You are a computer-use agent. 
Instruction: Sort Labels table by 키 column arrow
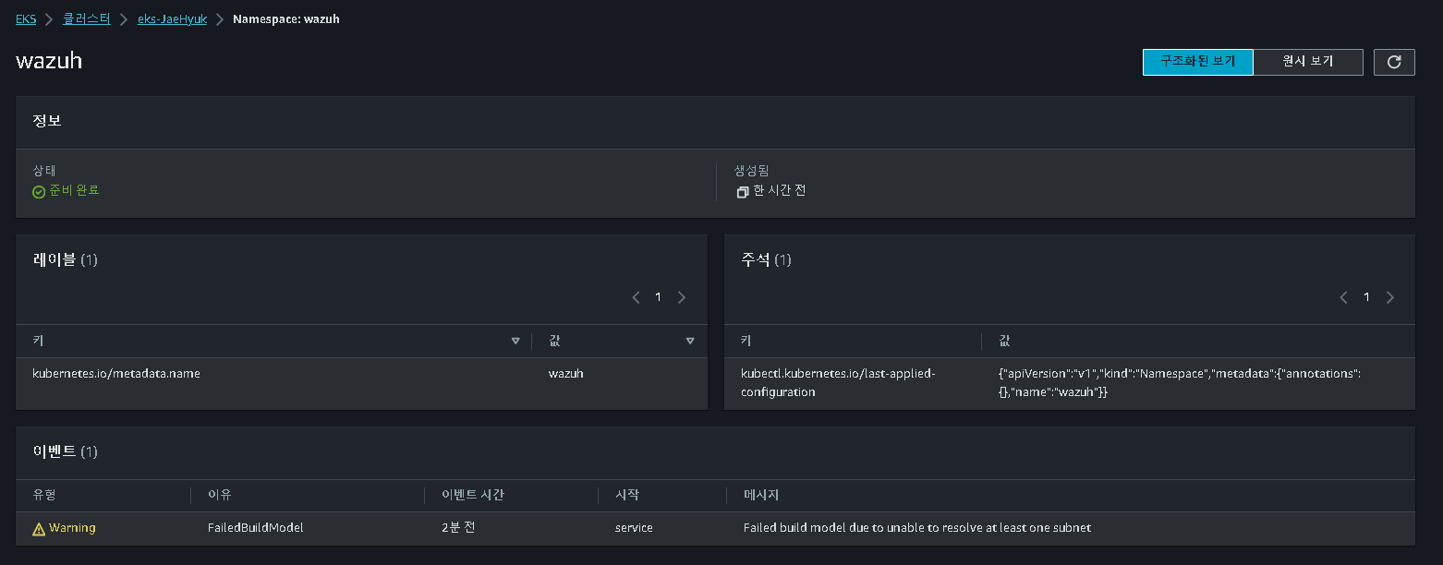[x=515, y=342]
